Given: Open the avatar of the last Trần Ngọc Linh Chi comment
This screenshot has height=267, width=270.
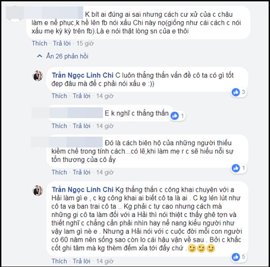Looking at the screenshot, I should tap(38, 190).
